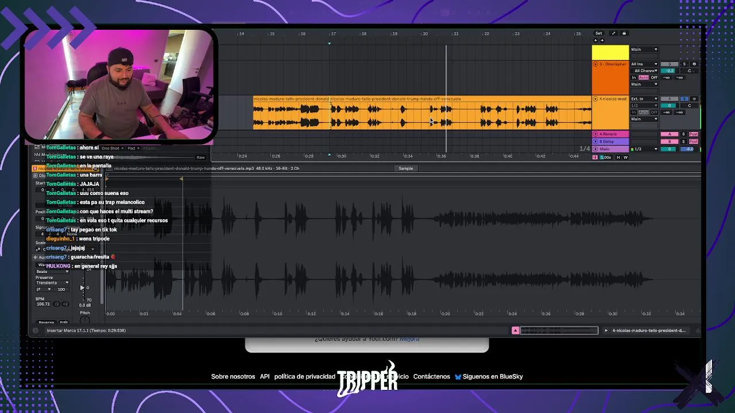Click the H optimize height button
Viewport: 735px width, 413px height.
point(618,157)
